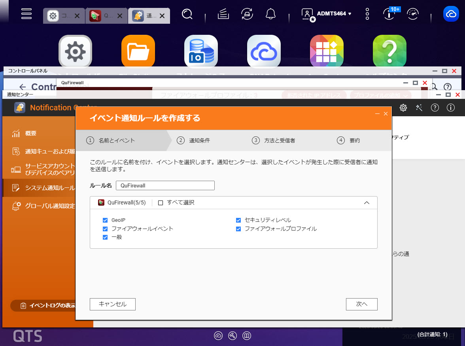Launch the Help Center question mark desktop icon

pyautogui.click(x=390, y=51)
